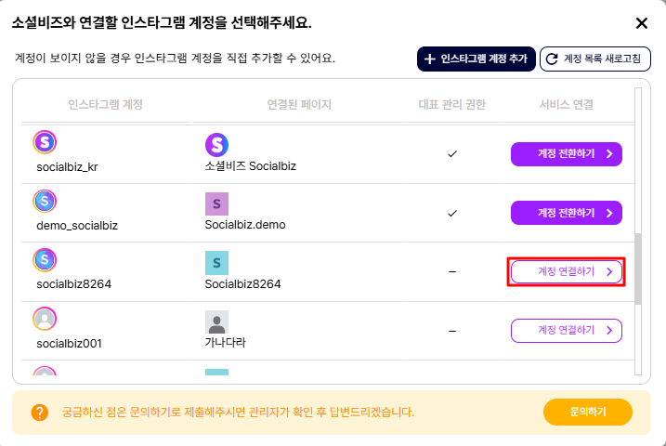Image resolution: width=666 pixels, height=446 pixels.
Task: Click the socialbiz_kr Instagram profile avatar
Action: tap(45, 142)
